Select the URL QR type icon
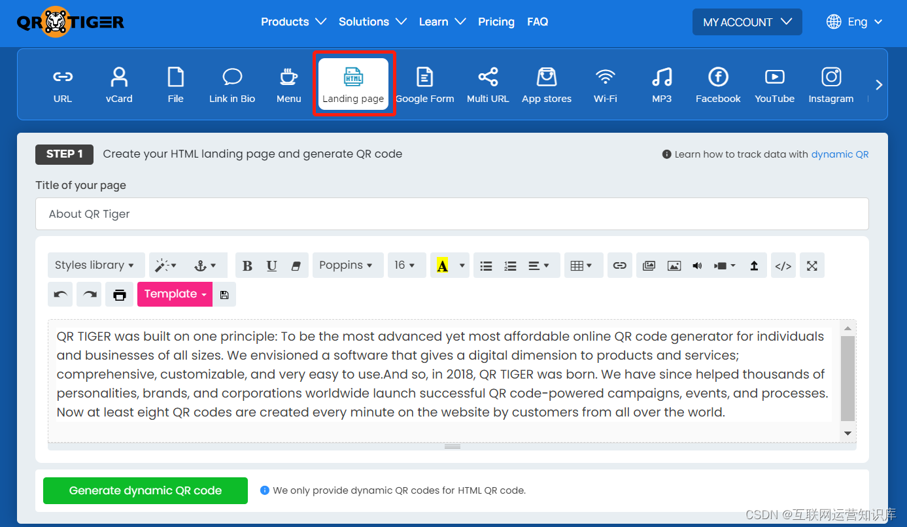Viewport: 907px width, 527px height. point(63,85)
